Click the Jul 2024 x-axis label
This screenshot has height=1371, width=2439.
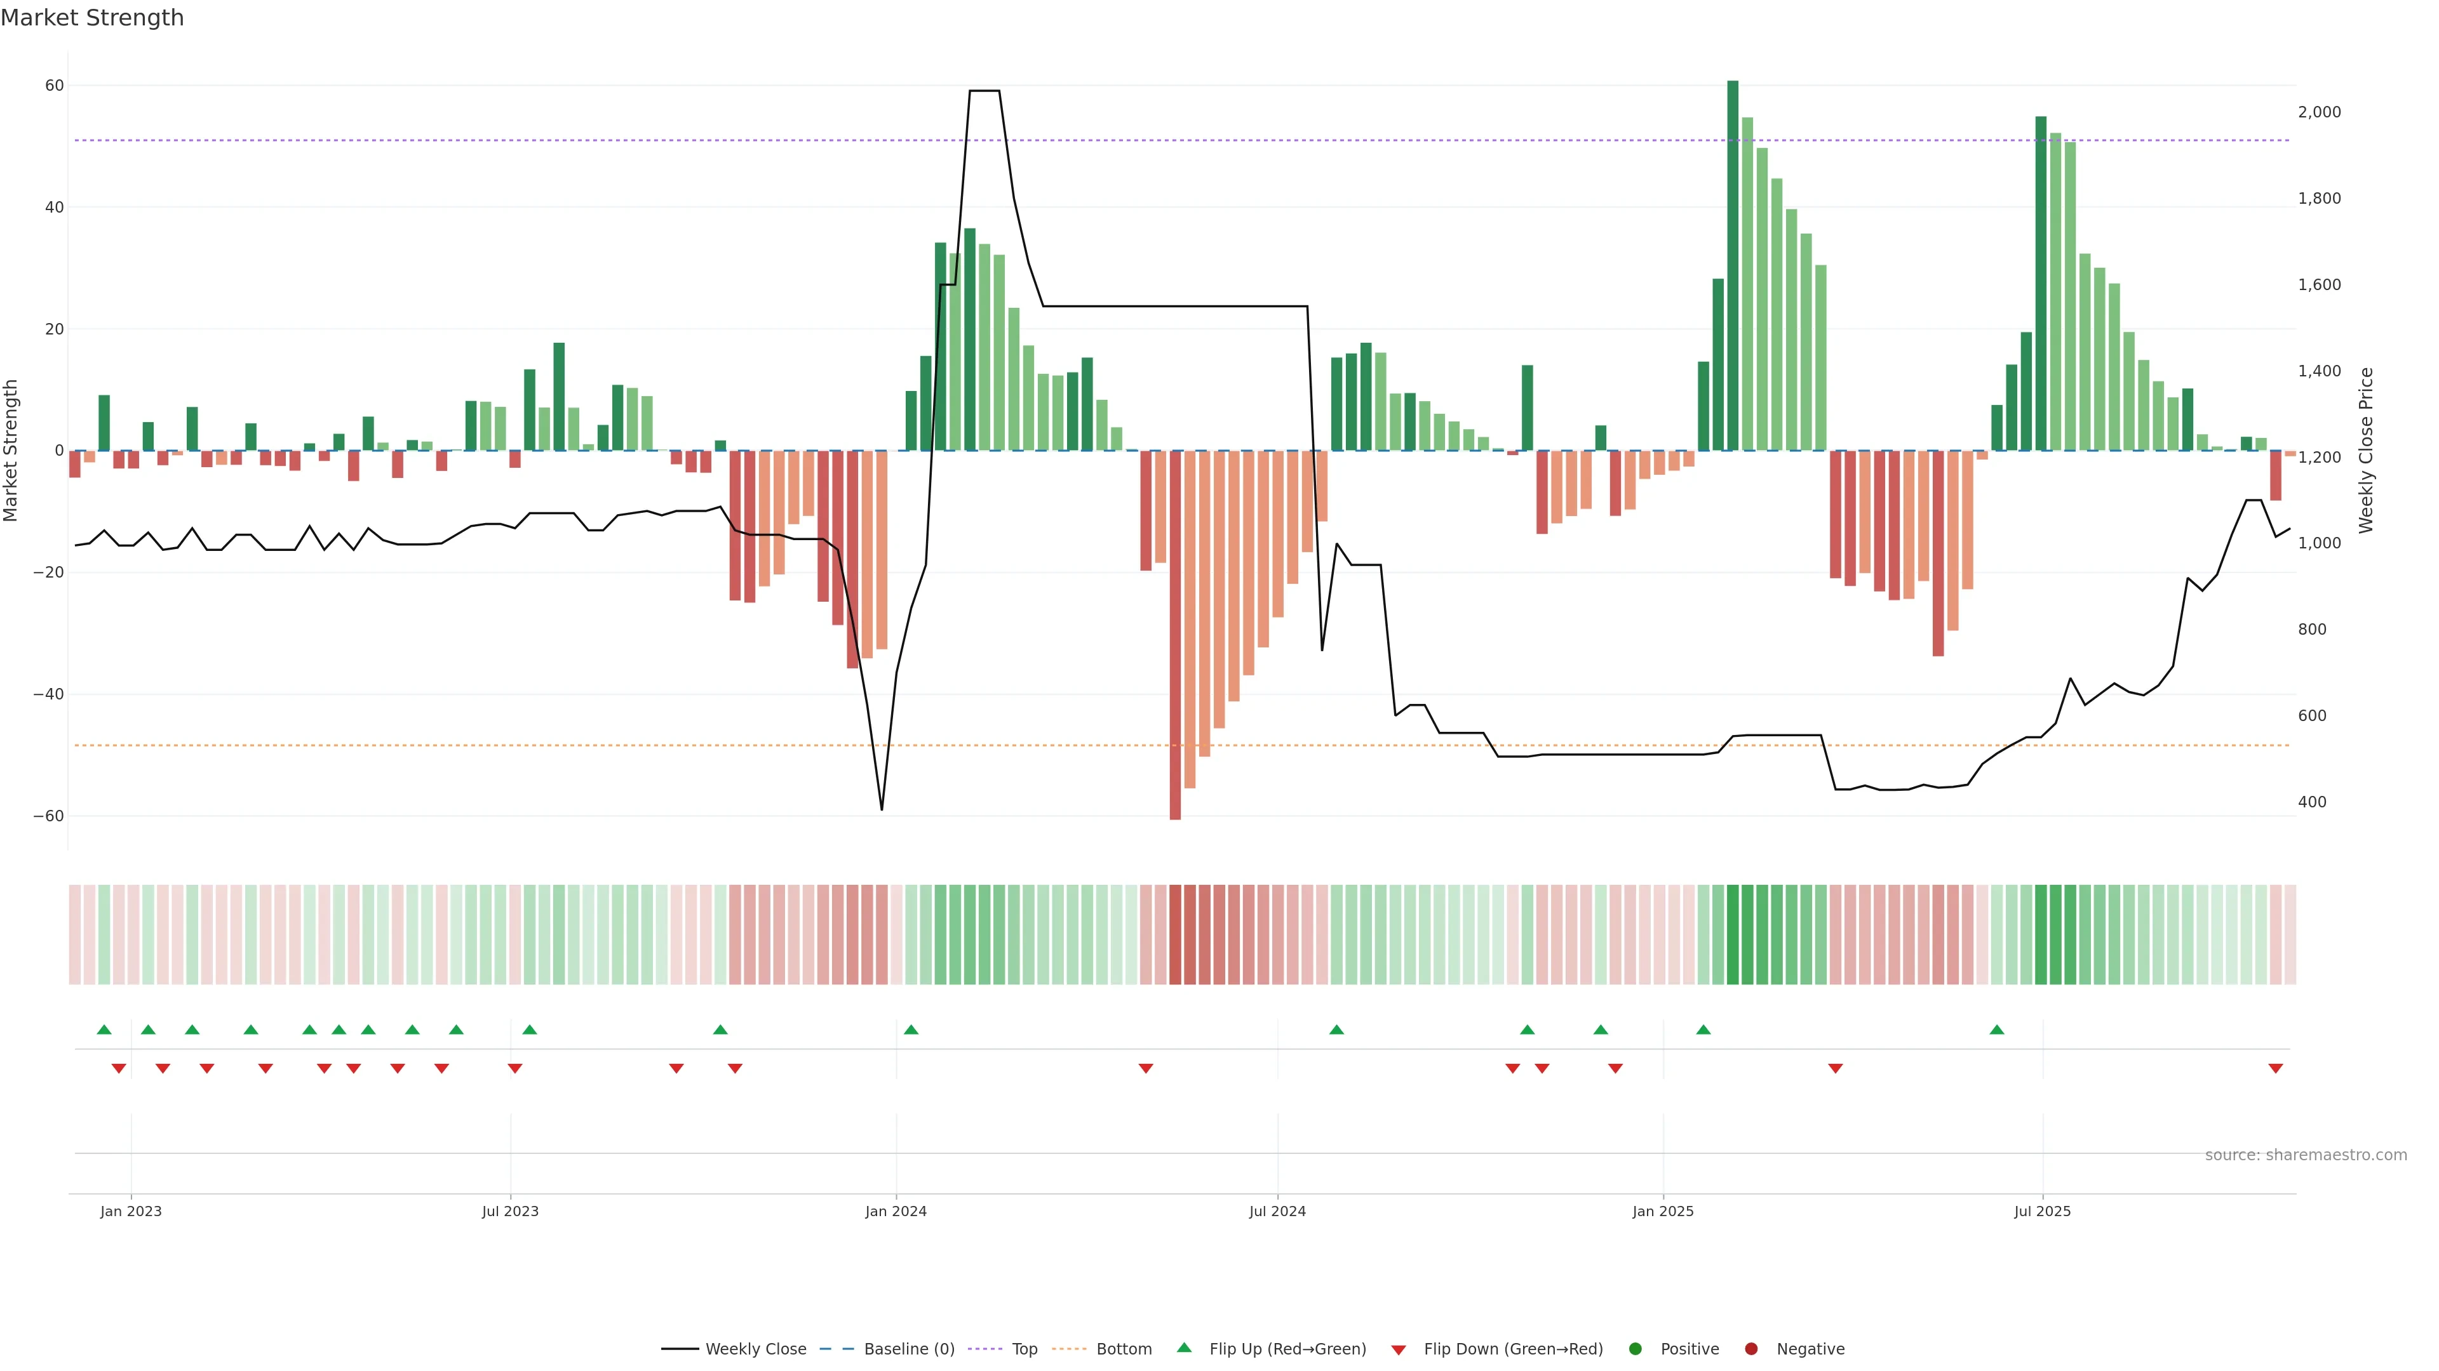click(1277, 1211)
